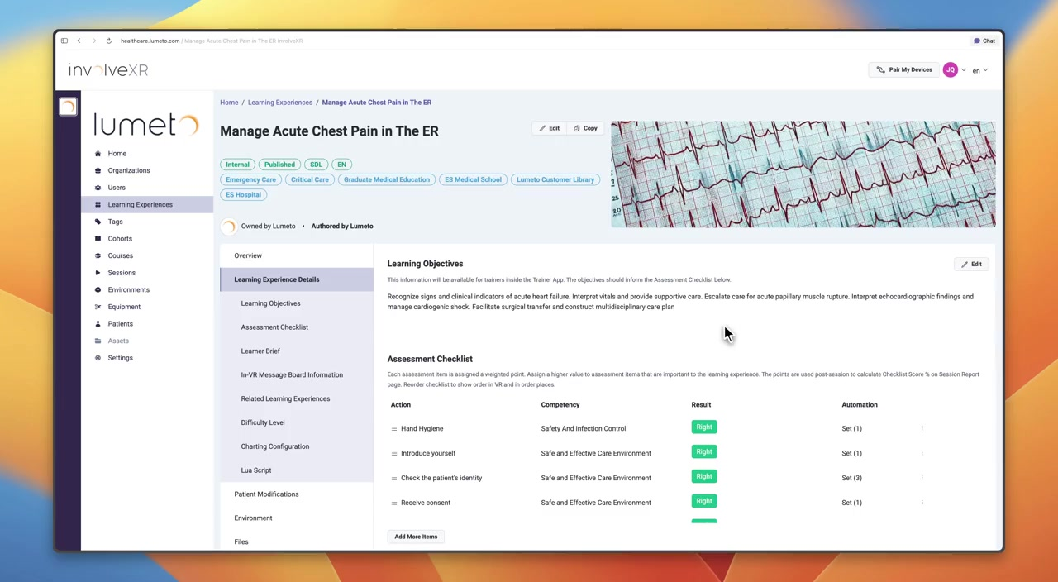The image size is (1058, 582).
Task: Go back using the browser back arrow
Action: click(79, 41)
